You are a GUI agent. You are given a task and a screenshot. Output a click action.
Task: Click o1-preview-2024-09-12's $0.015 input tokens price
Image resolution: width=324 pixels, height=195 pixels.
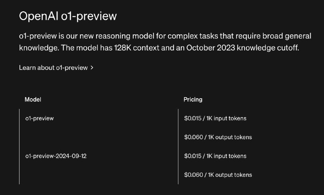click(215, 156)
